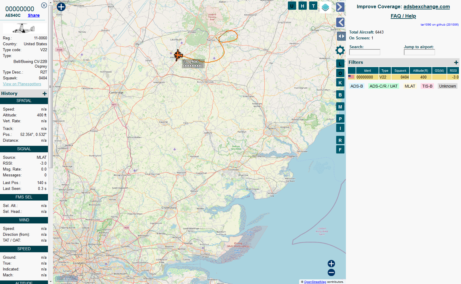Expand the Filters section plus
Viewport: 461px width, 284px height.
point(456,62)
